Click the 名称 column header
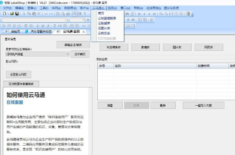The image size is (235, 155). coord(155,66)
